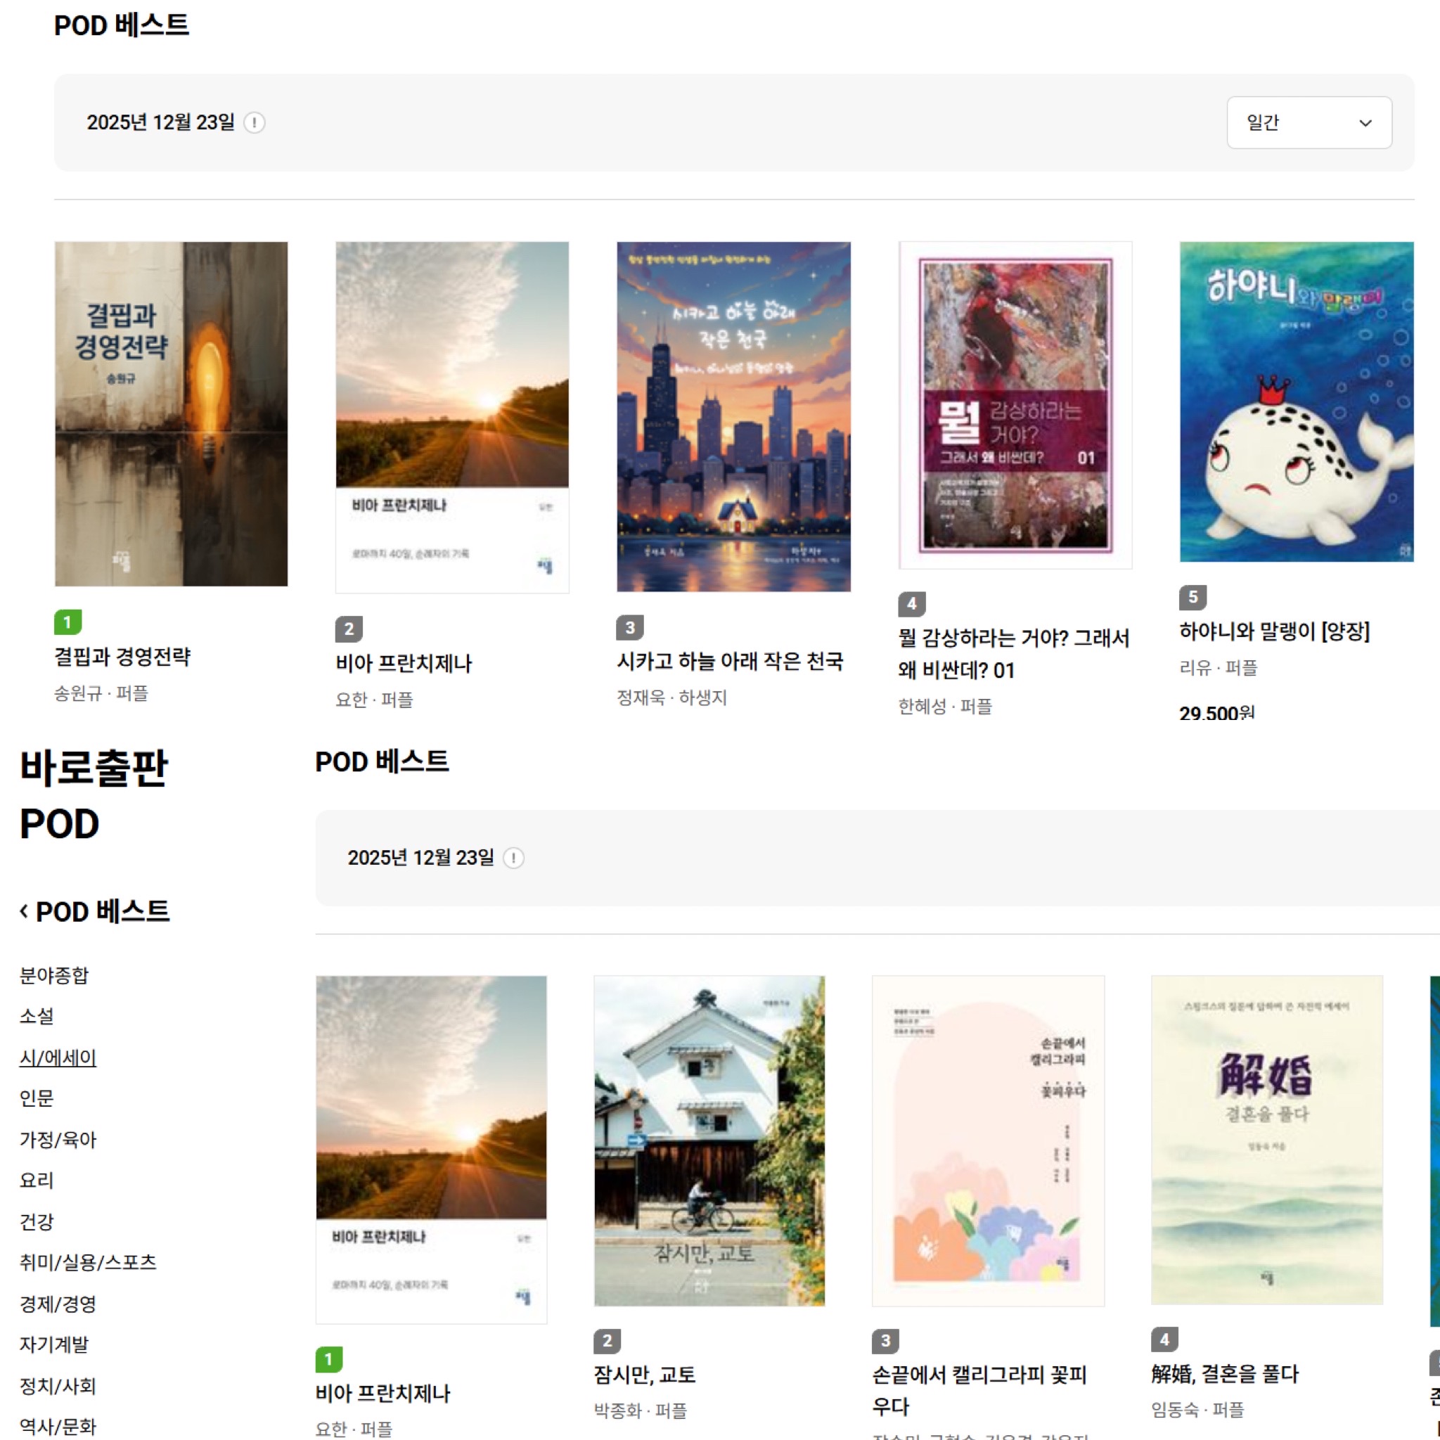Click the 비아 프란치제나 title under rank 2

click(403, 662)
